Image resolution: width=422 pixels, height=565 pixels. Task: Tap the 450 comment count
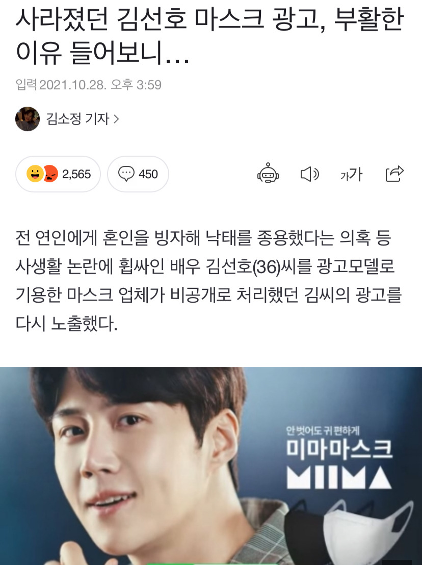(x=148, y=175)
